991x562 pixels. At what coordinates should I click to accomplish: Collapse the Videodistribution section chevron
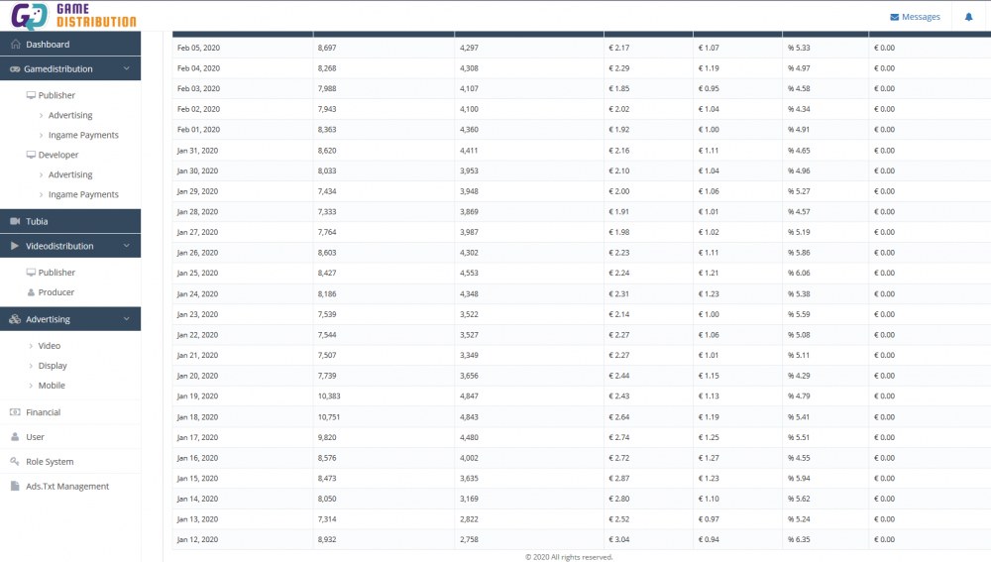click(126, 246)
